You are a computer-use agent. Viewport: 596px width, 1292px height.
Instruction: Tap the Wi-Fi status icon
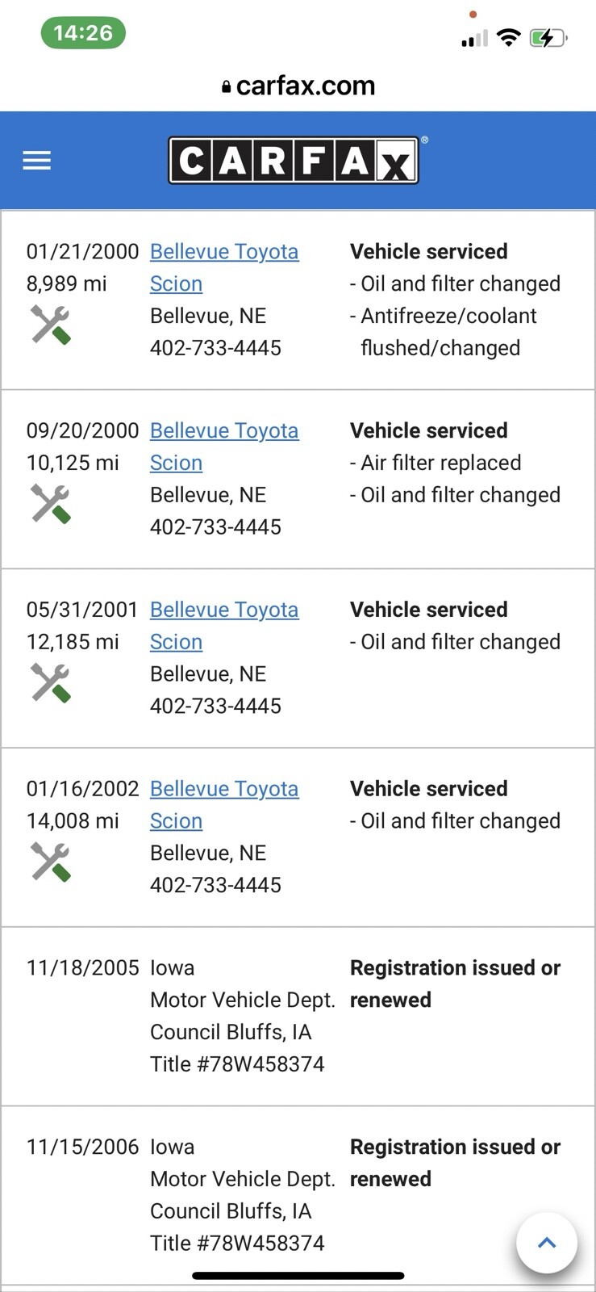508,37
